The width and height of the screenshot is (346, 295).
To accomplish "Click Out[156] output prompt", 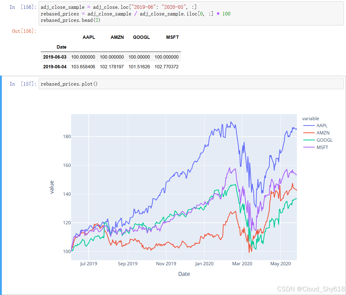I will 24,31.
